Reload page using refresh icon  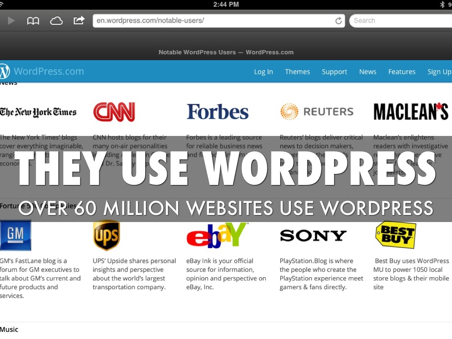(x=339, y=21)
